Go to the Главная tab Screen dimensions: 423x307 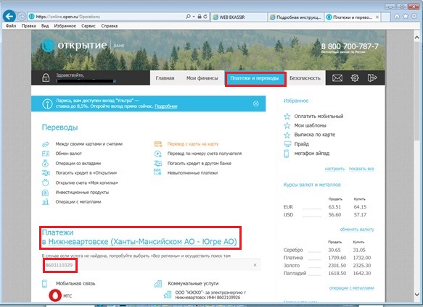coord(165,78)
